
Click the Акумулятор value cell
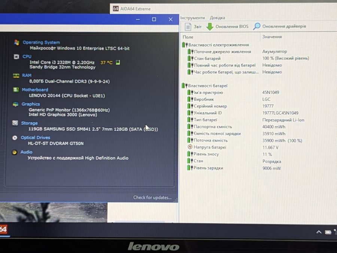[x=274, y=52]
